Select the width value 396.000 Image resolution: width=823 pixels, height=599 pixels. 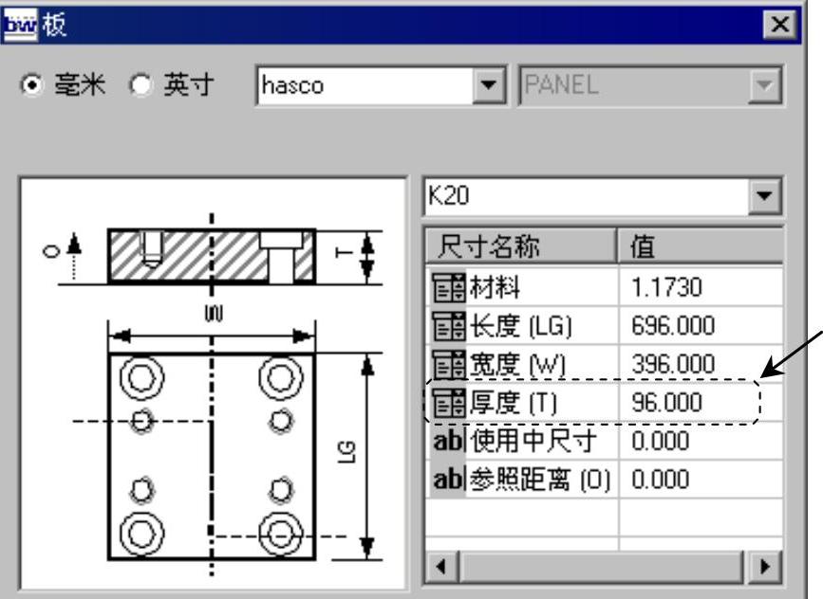point(673,364)
